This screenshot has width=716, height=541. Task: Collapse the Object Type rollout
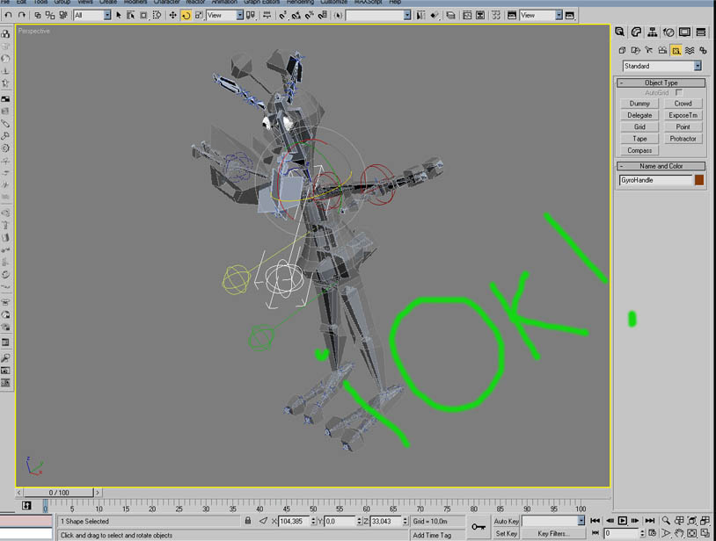(x=661, y=83)
